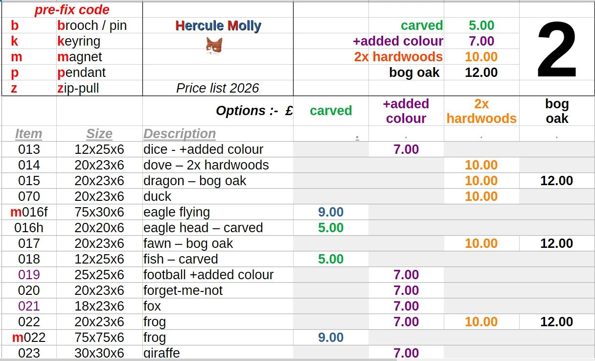Click the Price list 2026 cell
The height and width of the screenshot is (361, 595).
tap(218, 88)
